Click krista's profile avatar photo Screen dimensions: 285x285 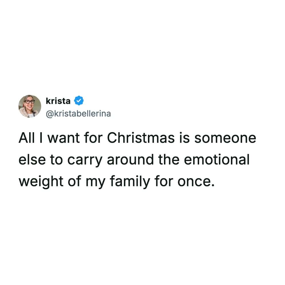(x=30, y=106)
